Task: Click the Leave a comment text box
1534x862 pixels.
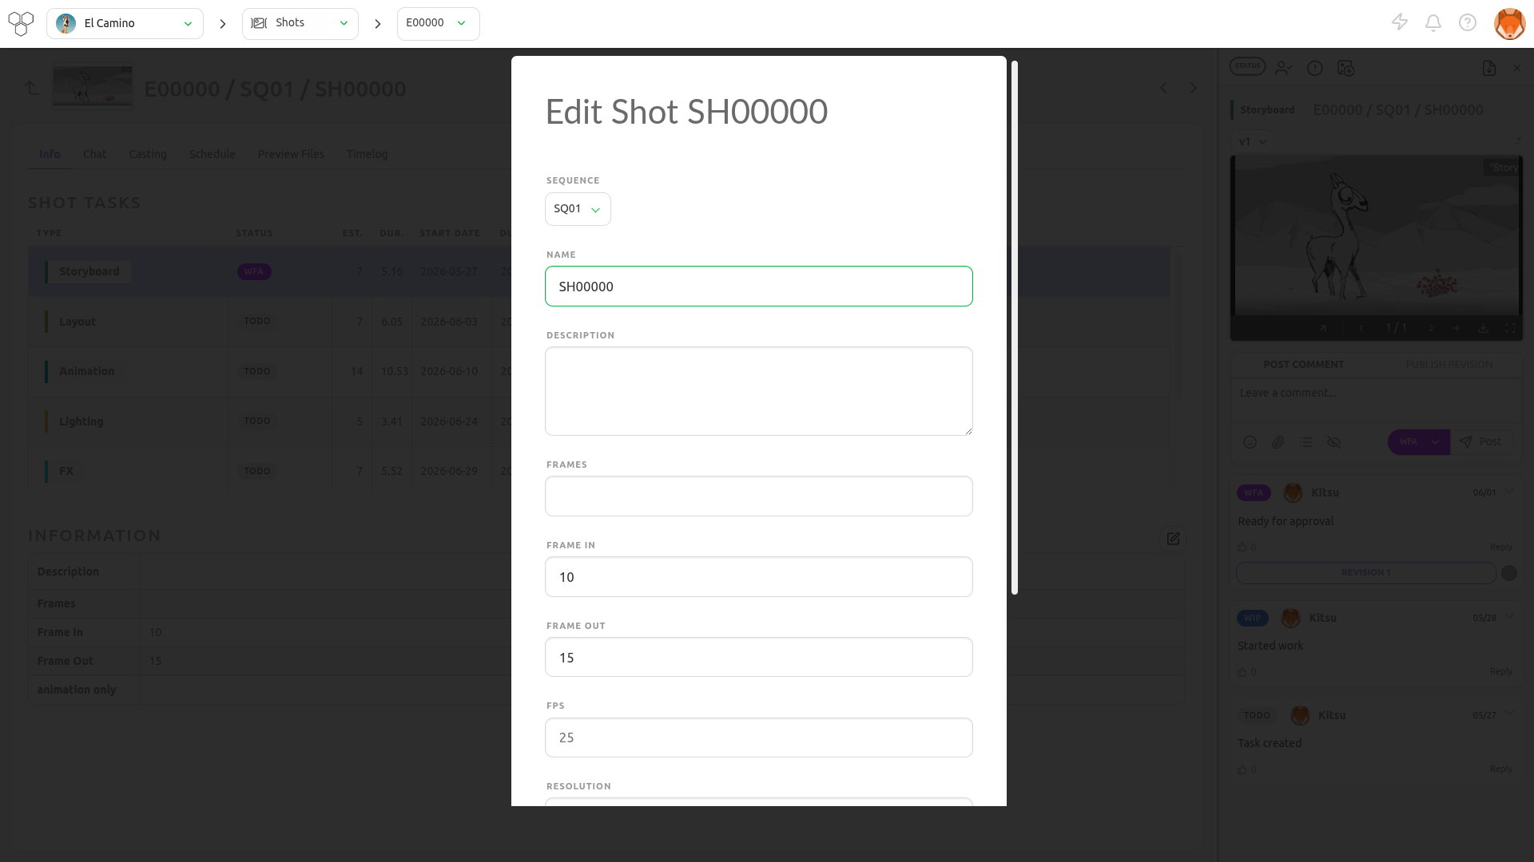Action: pos(1376,401)
